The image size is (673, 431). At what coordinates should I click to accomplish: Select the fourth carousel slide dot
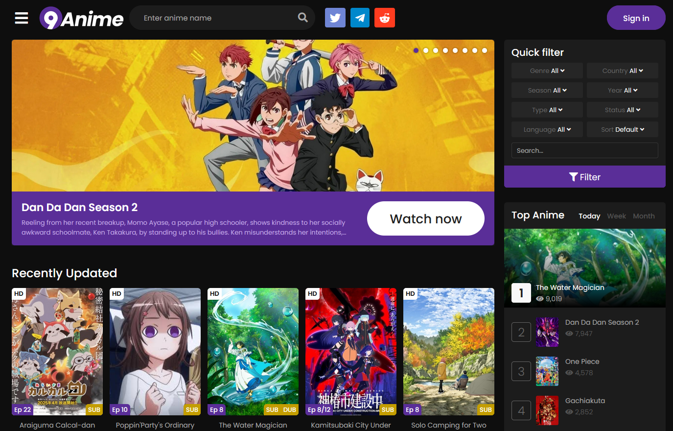445,50
